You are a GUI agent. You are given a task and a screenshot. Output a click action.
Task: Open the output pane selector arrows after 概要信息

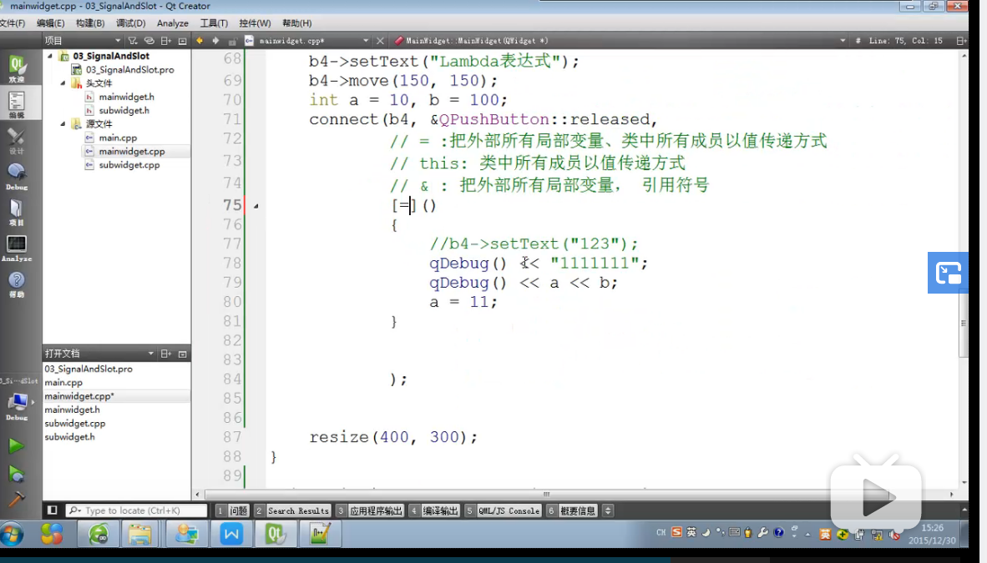pos(607,510)
